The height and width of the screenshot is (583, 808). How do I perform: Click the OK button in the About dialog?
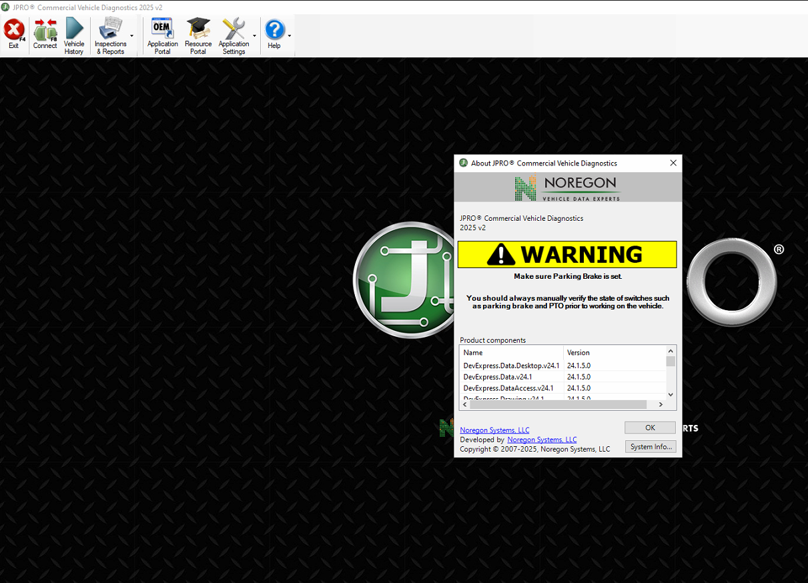[x=649, y=428]
